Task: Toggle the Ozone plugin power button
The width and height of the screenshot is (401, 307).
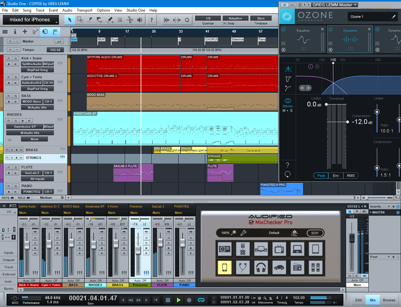Action: (x=284, y=5)
